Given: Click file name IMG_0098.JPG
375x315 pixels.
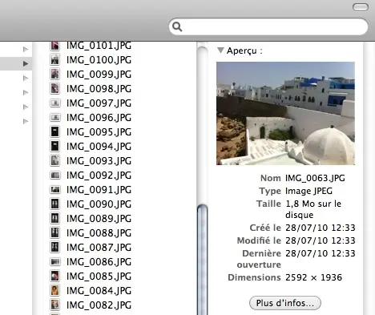Looking at the screenshot, I should point(99,89).
